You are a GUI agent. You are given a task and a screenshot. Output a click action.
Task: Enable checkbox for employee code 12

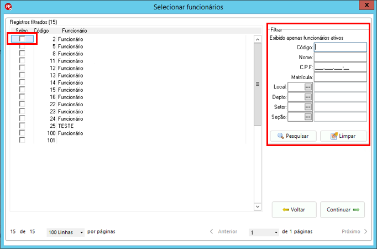pos(22,68)
